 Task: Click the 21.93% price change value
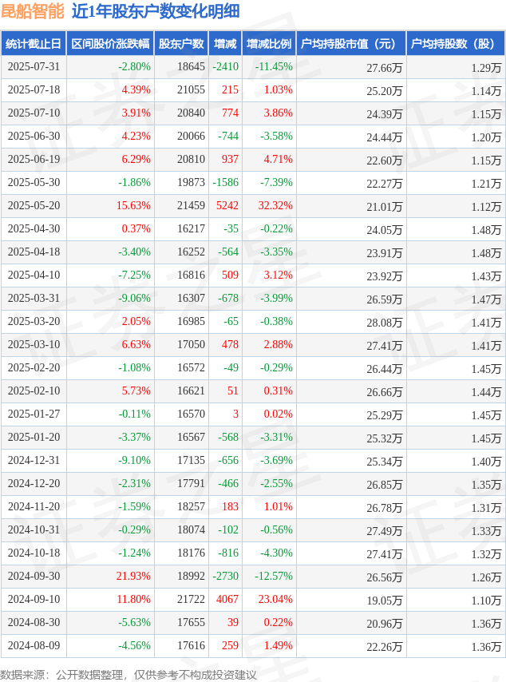click(x=133, y=576)
